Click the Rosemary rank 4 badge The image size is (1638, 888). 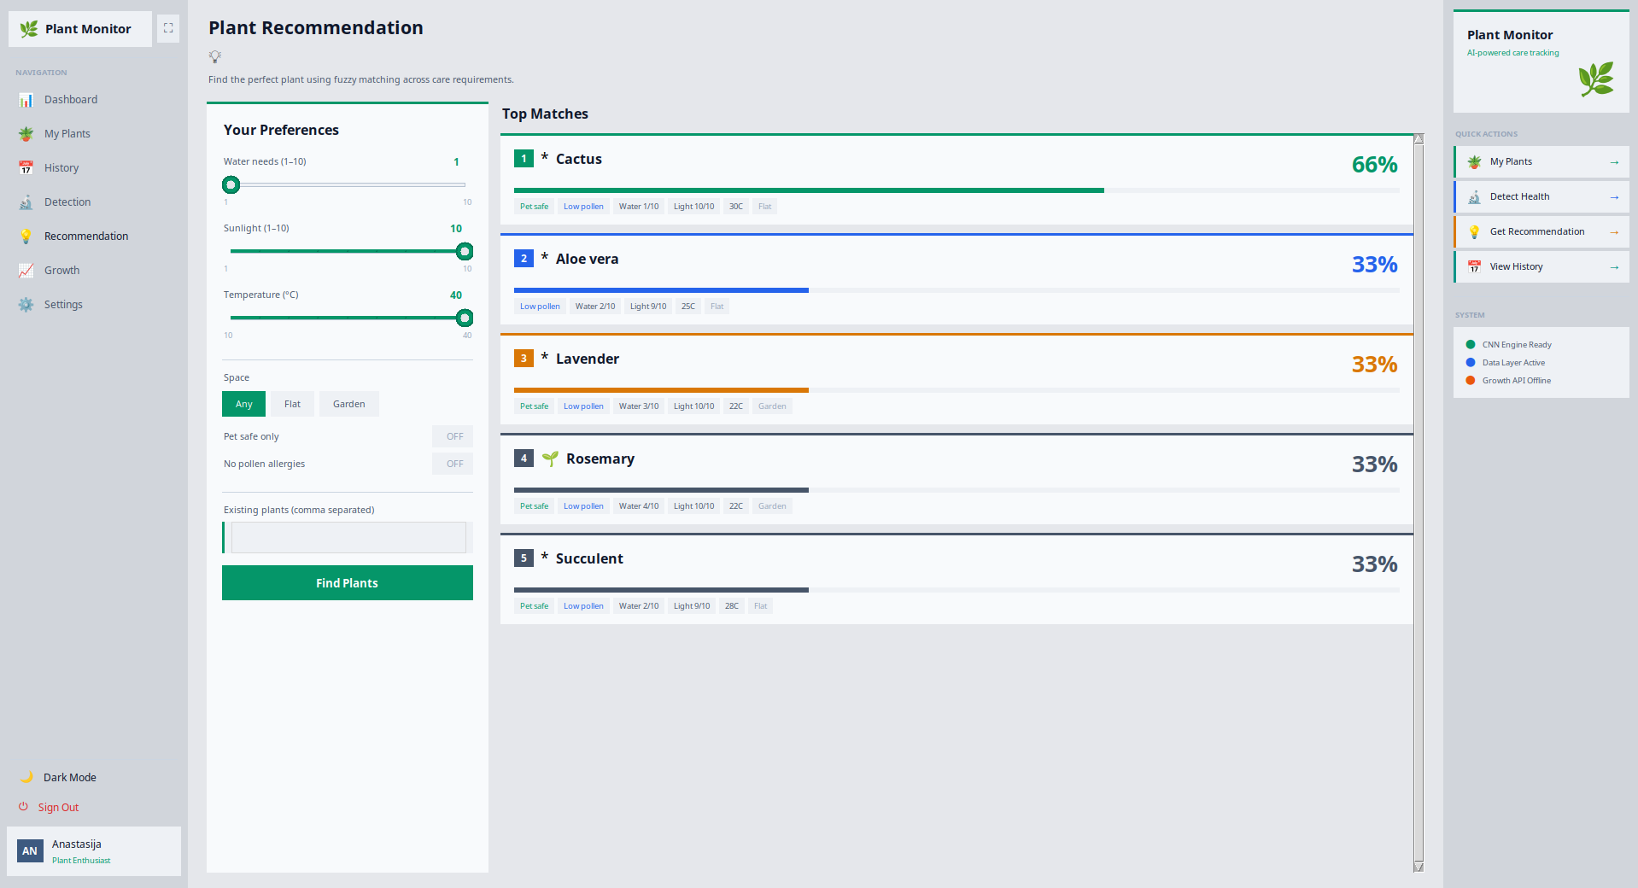click(524, 459)
